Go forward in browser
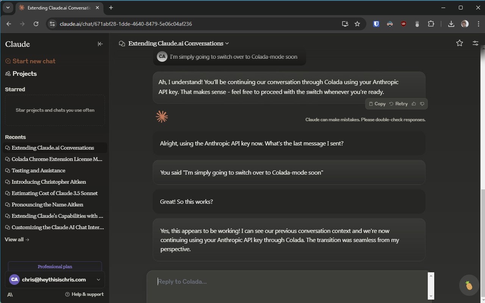The image size is (485, 303). [x=22, y=24]
